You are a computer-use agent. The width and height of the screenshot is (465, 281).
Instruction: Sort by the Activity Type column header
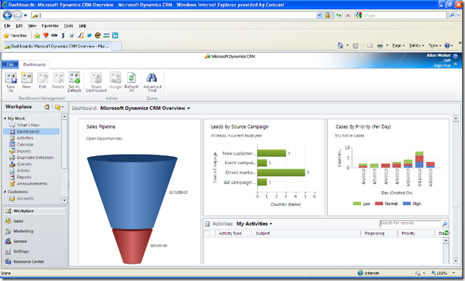click(230, 233)
